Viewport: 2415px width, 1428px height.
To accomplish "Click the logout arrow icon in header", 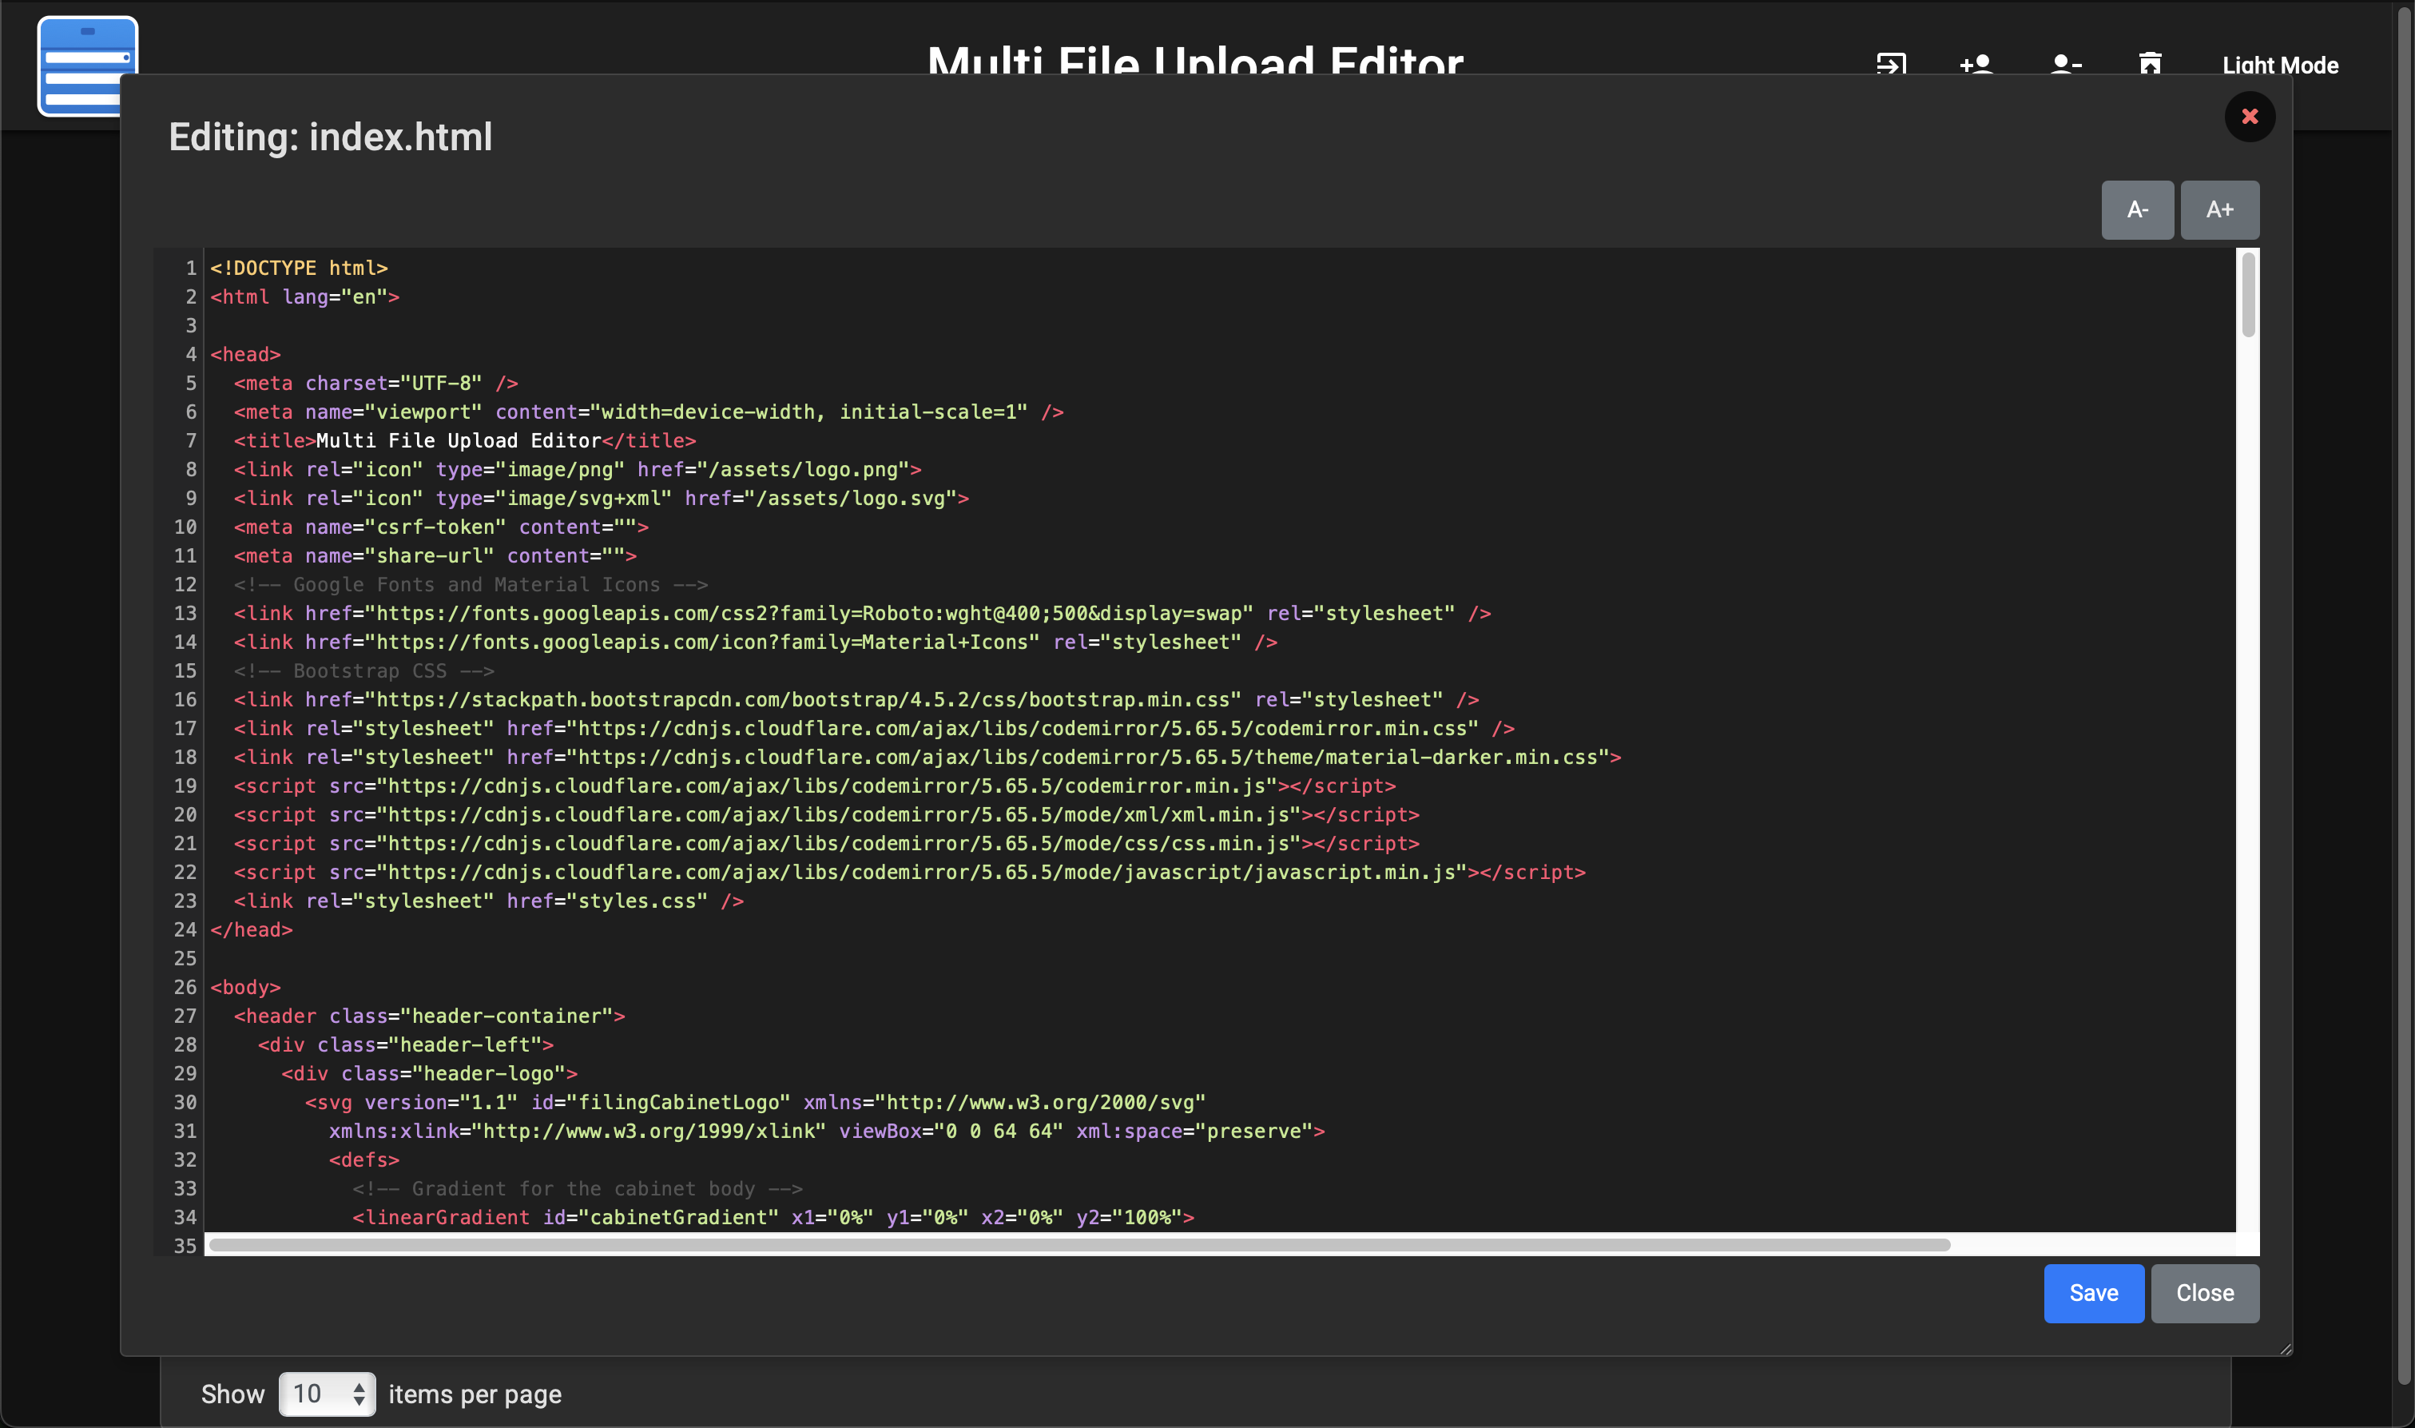I will click(x=1891, y=63).
